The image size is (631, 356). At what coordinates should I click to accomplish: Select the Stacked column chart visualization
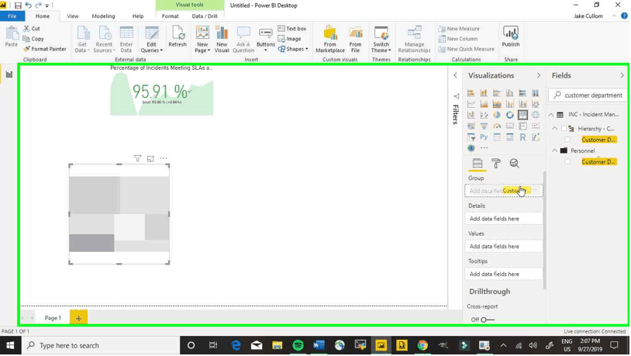pyautogui.click(x=484, y=93)
